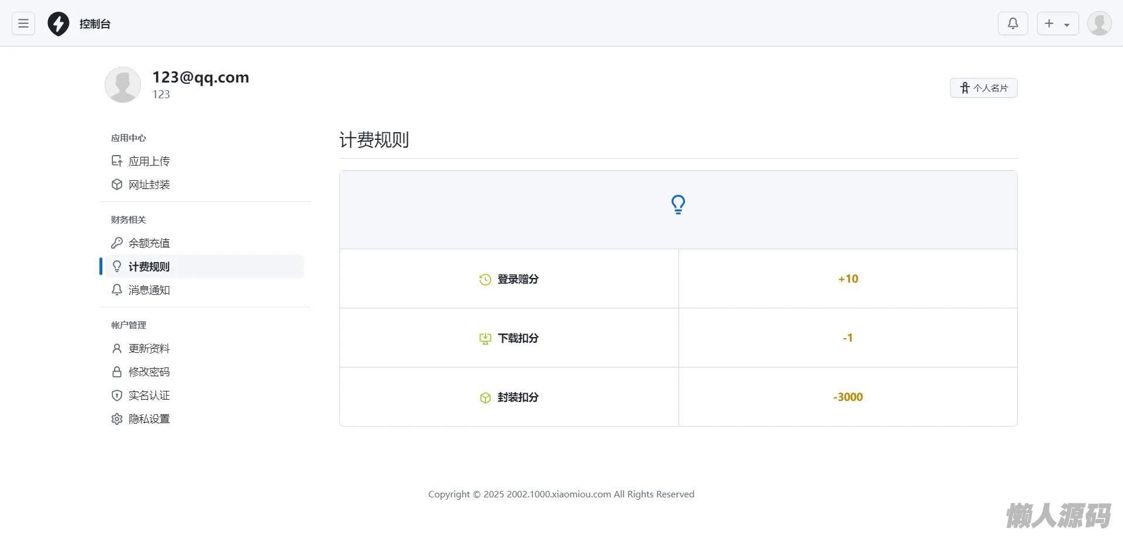This screenshot has height=536, width=1123.
Task: Click the 登录赠分 clock icon
Action: 485,280
